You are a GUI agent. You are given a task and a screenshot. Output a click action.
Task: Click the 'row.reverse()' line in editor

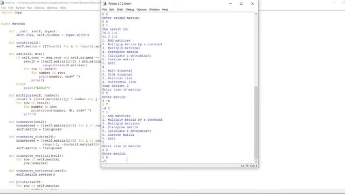pos(36,163)
